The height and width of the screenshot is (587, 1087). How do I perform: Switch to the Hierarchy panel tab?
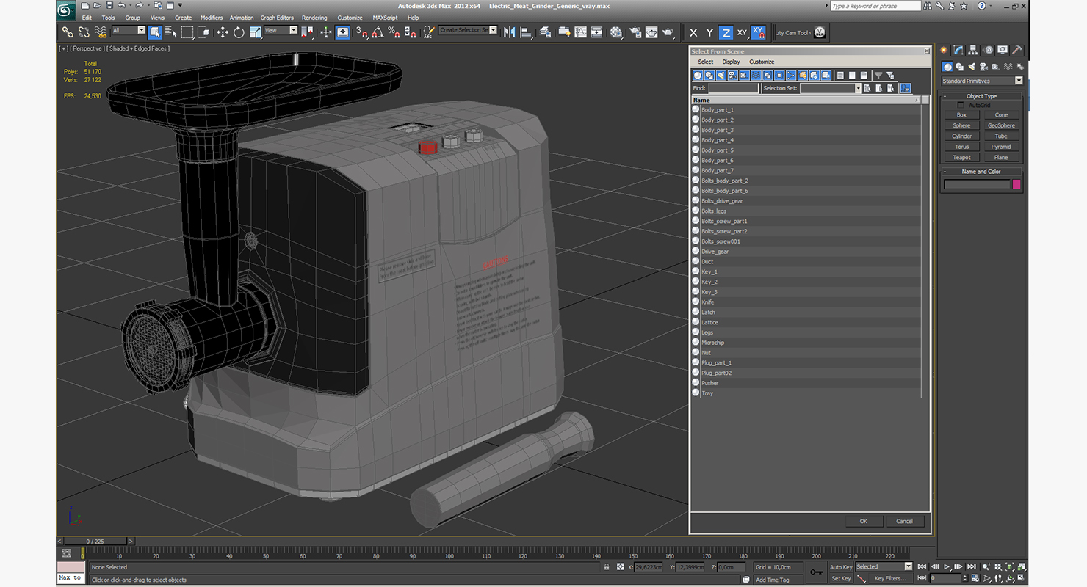[973, 50]
